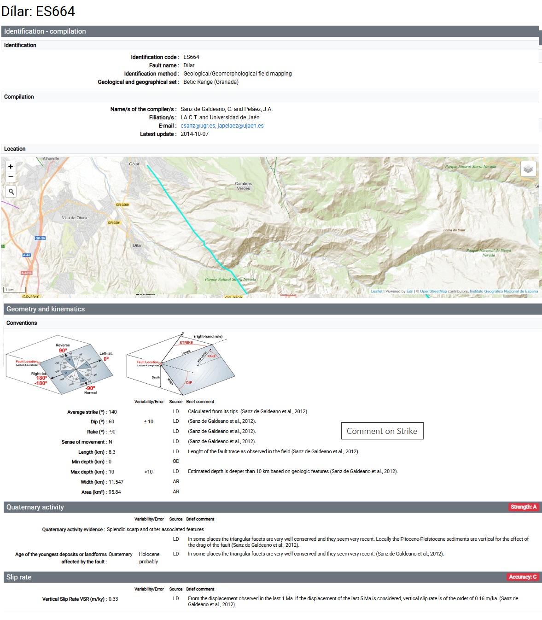Click the Identification - compilation section header

[x=270, y=31]
